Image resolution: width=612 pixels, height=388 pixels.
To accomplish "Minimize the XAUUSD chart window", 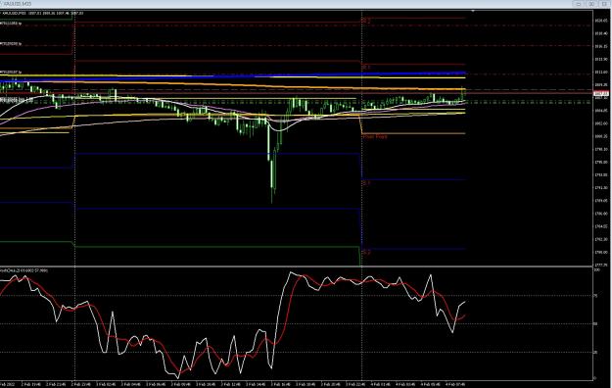I will click(579, 4).
